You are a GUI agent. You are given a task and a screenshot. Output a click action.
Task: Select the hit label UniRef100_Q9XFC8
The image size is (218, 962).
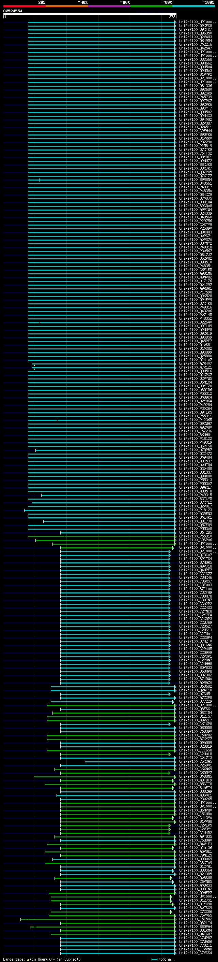[196, 26]
